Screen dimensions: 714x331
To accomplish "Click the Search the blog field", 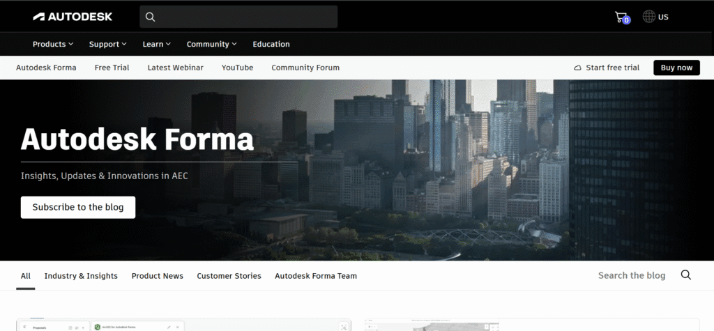I will (x=632, y=275).
